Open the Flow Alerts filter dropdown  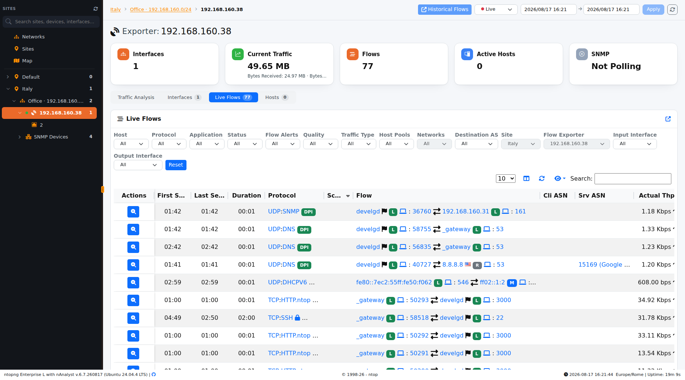click(x=283, y=144)
